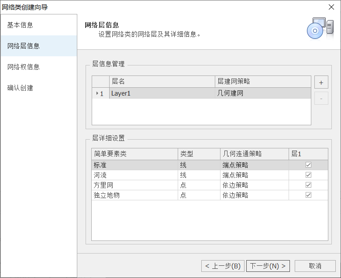Screen dimensions: 341x278
Task: Close the network class wizard window
Action: [x=331, y=7]
